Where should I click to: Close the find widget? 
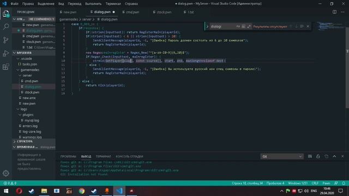pos(308,27)
